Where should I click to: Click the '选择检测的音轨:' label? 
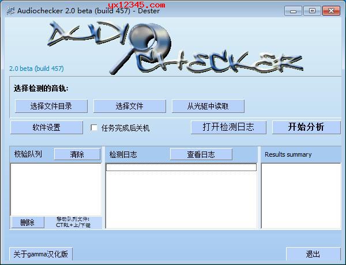tap(41, 88)
